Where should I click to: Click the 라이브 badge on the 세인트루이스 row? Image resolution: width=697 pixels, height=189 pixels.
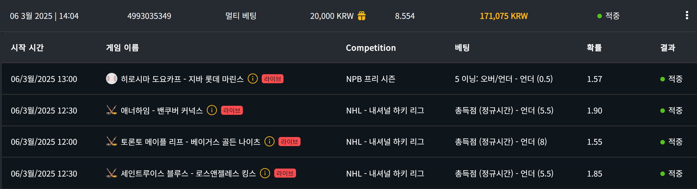coord(285,173)
